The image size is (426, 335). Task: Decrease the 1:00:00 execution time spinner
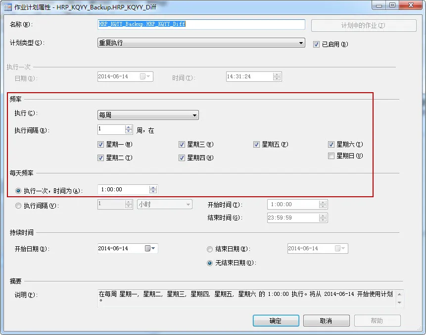(153, 191)
